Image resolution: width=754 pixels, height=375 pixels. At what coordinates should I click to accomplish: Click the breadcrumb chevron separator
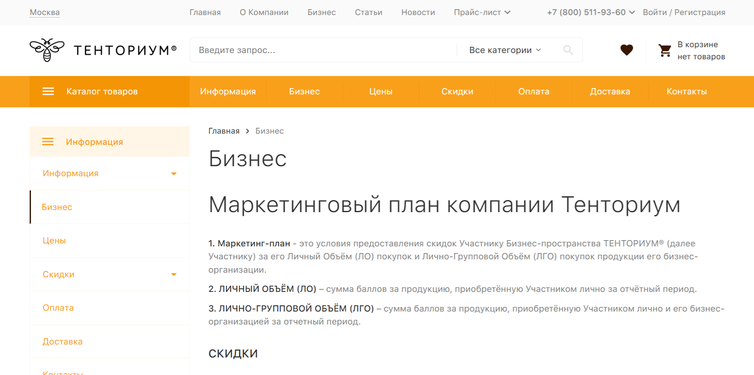247,131
